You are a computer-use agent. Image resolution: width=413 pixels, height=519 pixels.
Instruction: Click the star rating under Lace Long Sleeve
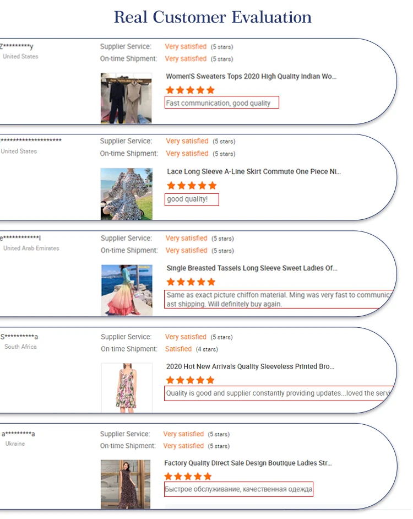point(192,185)
